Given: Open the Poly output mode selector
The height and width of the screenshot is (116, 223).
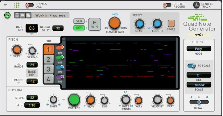Looking at the screenshot, I should tap(199, 49).
